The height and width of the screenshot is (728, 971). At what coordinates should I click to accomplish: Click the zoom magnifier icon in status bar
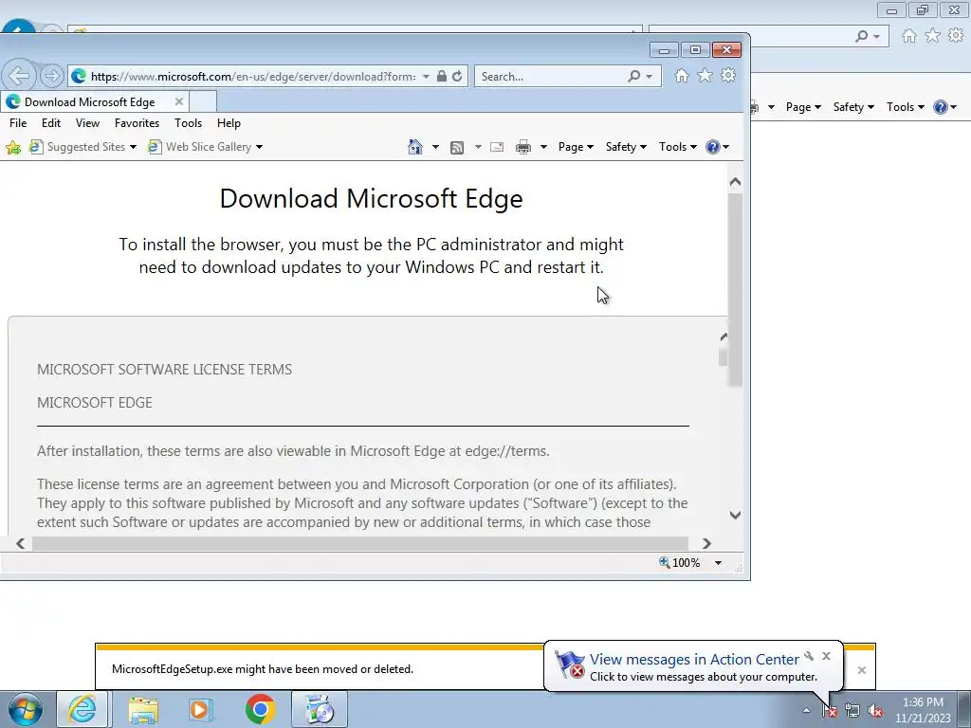tap(665, 562)
